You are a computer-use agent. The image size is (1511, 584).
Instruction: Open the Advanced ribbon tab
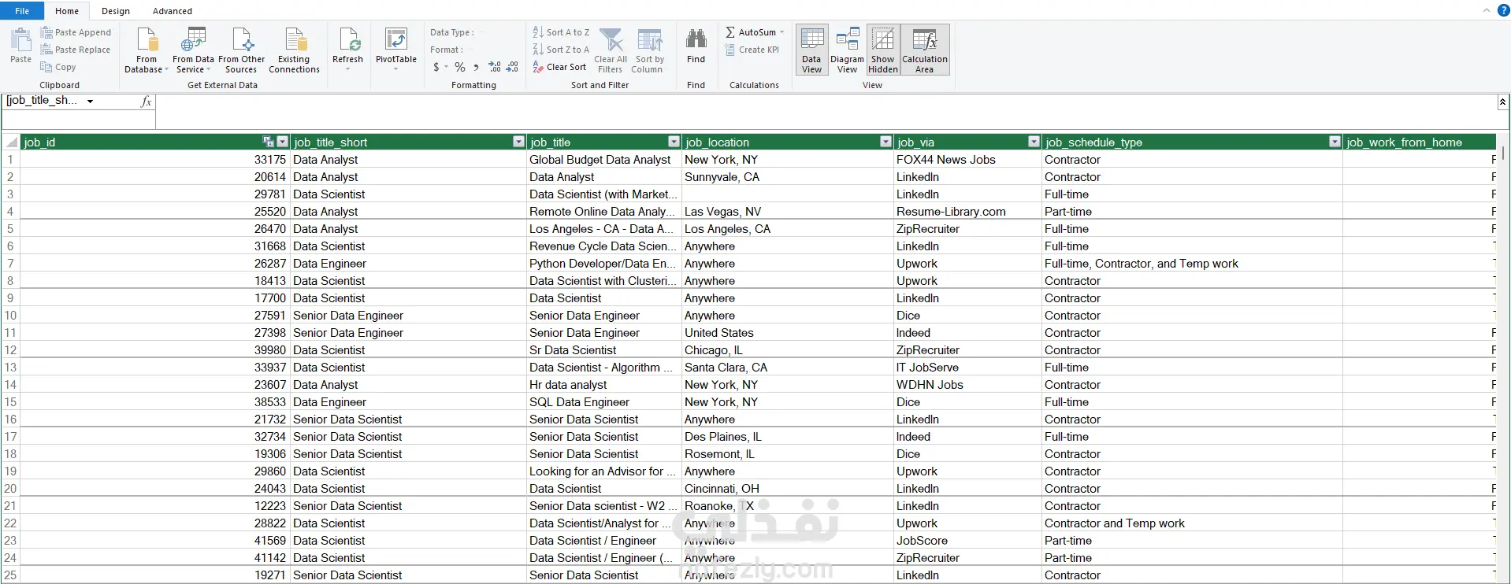click(x=172, y=11)
